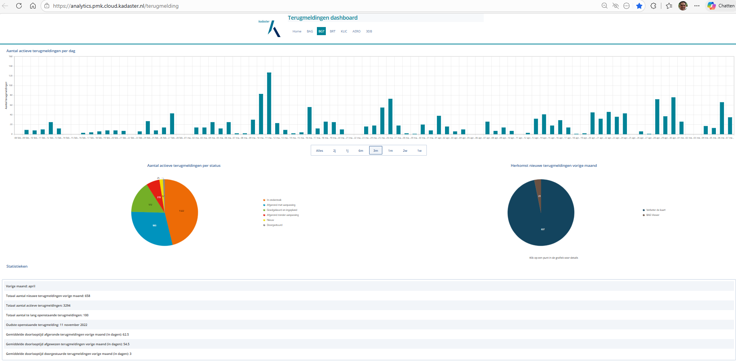
Task: Click the blue favorite star icon
Action: click(639, 6)
